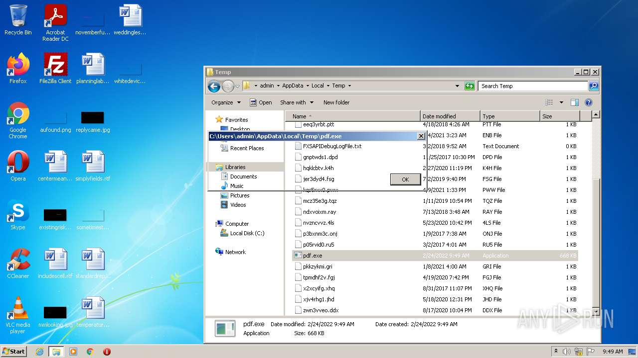Open the Organize dropdown menu
638x358 pixels.
pos(226,102)
